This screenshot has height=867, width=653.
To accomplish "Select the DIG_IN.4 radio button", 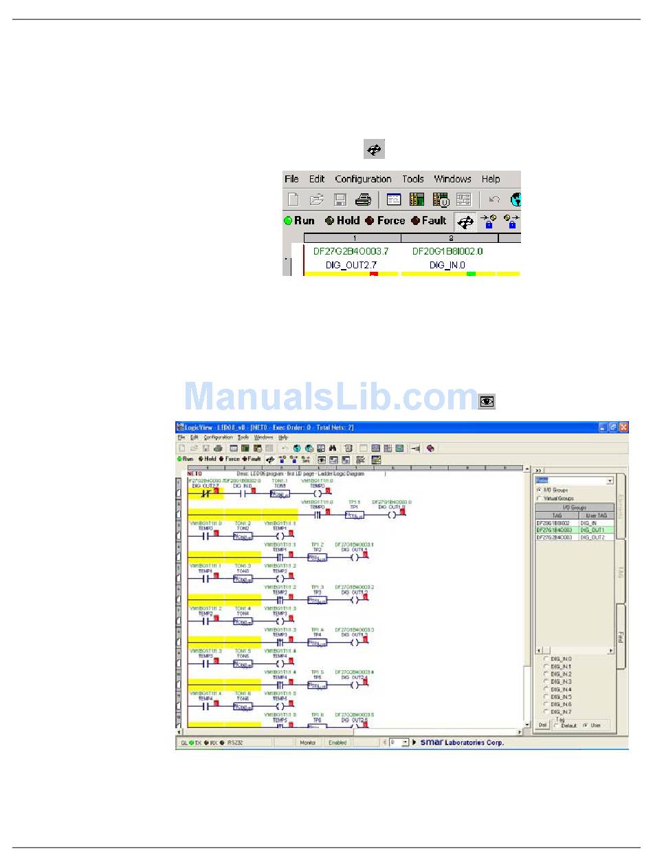I will point(546,689).
